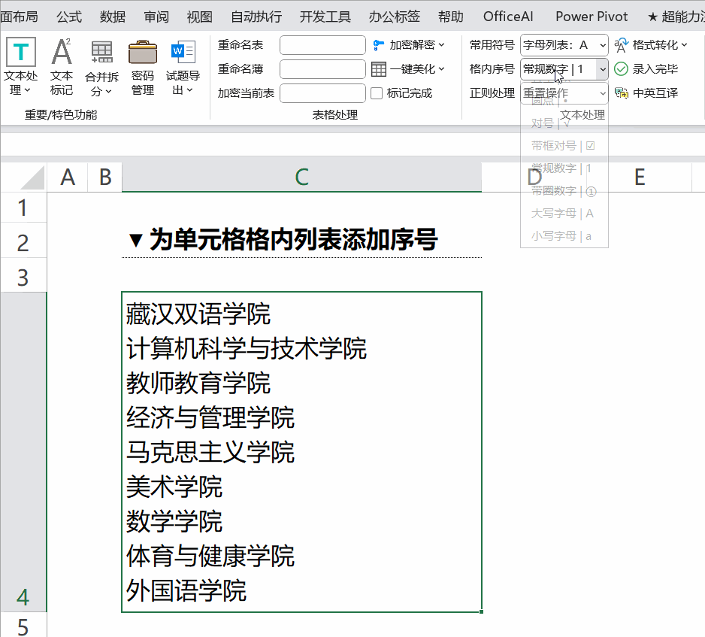Viewport: 705px width, 637px height.
Task: Select column C header
Action: [x=301, y=177]
